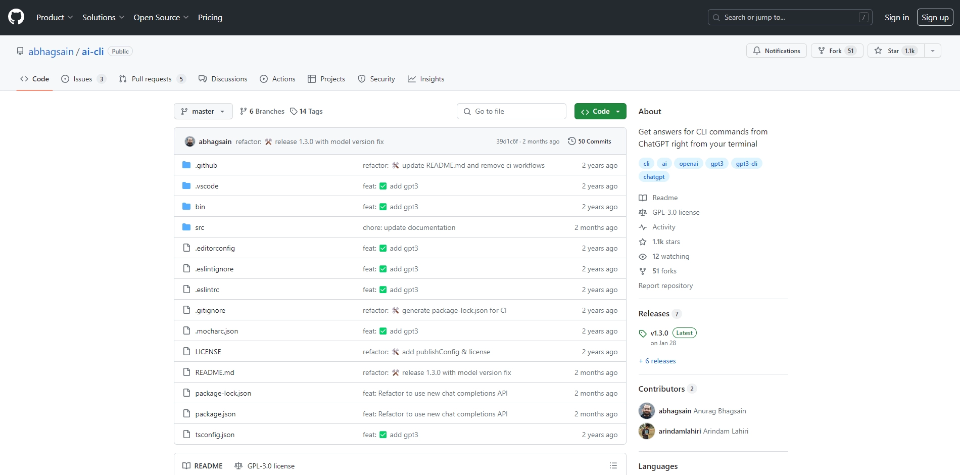Click the GitHub logo icon

16,17
